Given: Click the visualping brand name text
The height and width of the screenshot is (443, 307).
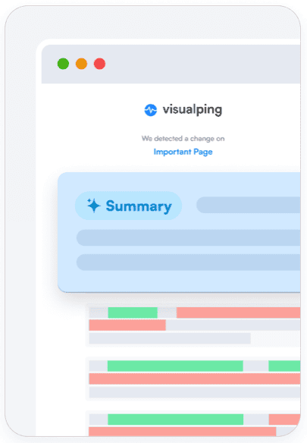Looking at the screenshot, I should click(x=193, y=110).
